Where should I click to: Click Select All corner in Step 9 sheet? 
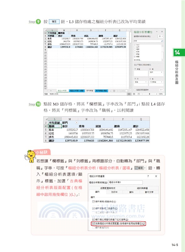[x=46, y=30]
